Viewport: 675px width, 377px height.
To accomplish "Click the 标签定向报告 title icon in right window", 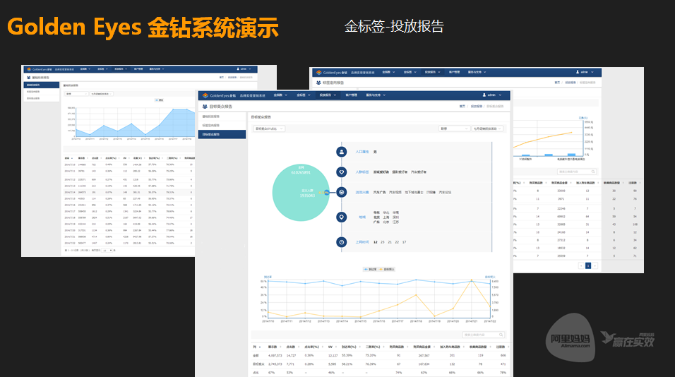I will pos(319,83).
